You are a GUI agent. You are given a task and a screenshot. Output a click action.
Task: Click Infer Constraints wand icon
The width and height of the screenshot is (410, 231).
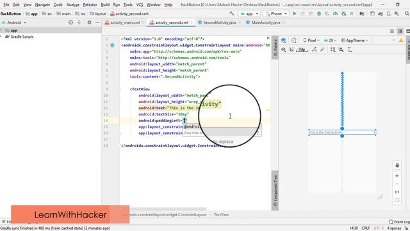pyautogui.click(x=322, y=49)
